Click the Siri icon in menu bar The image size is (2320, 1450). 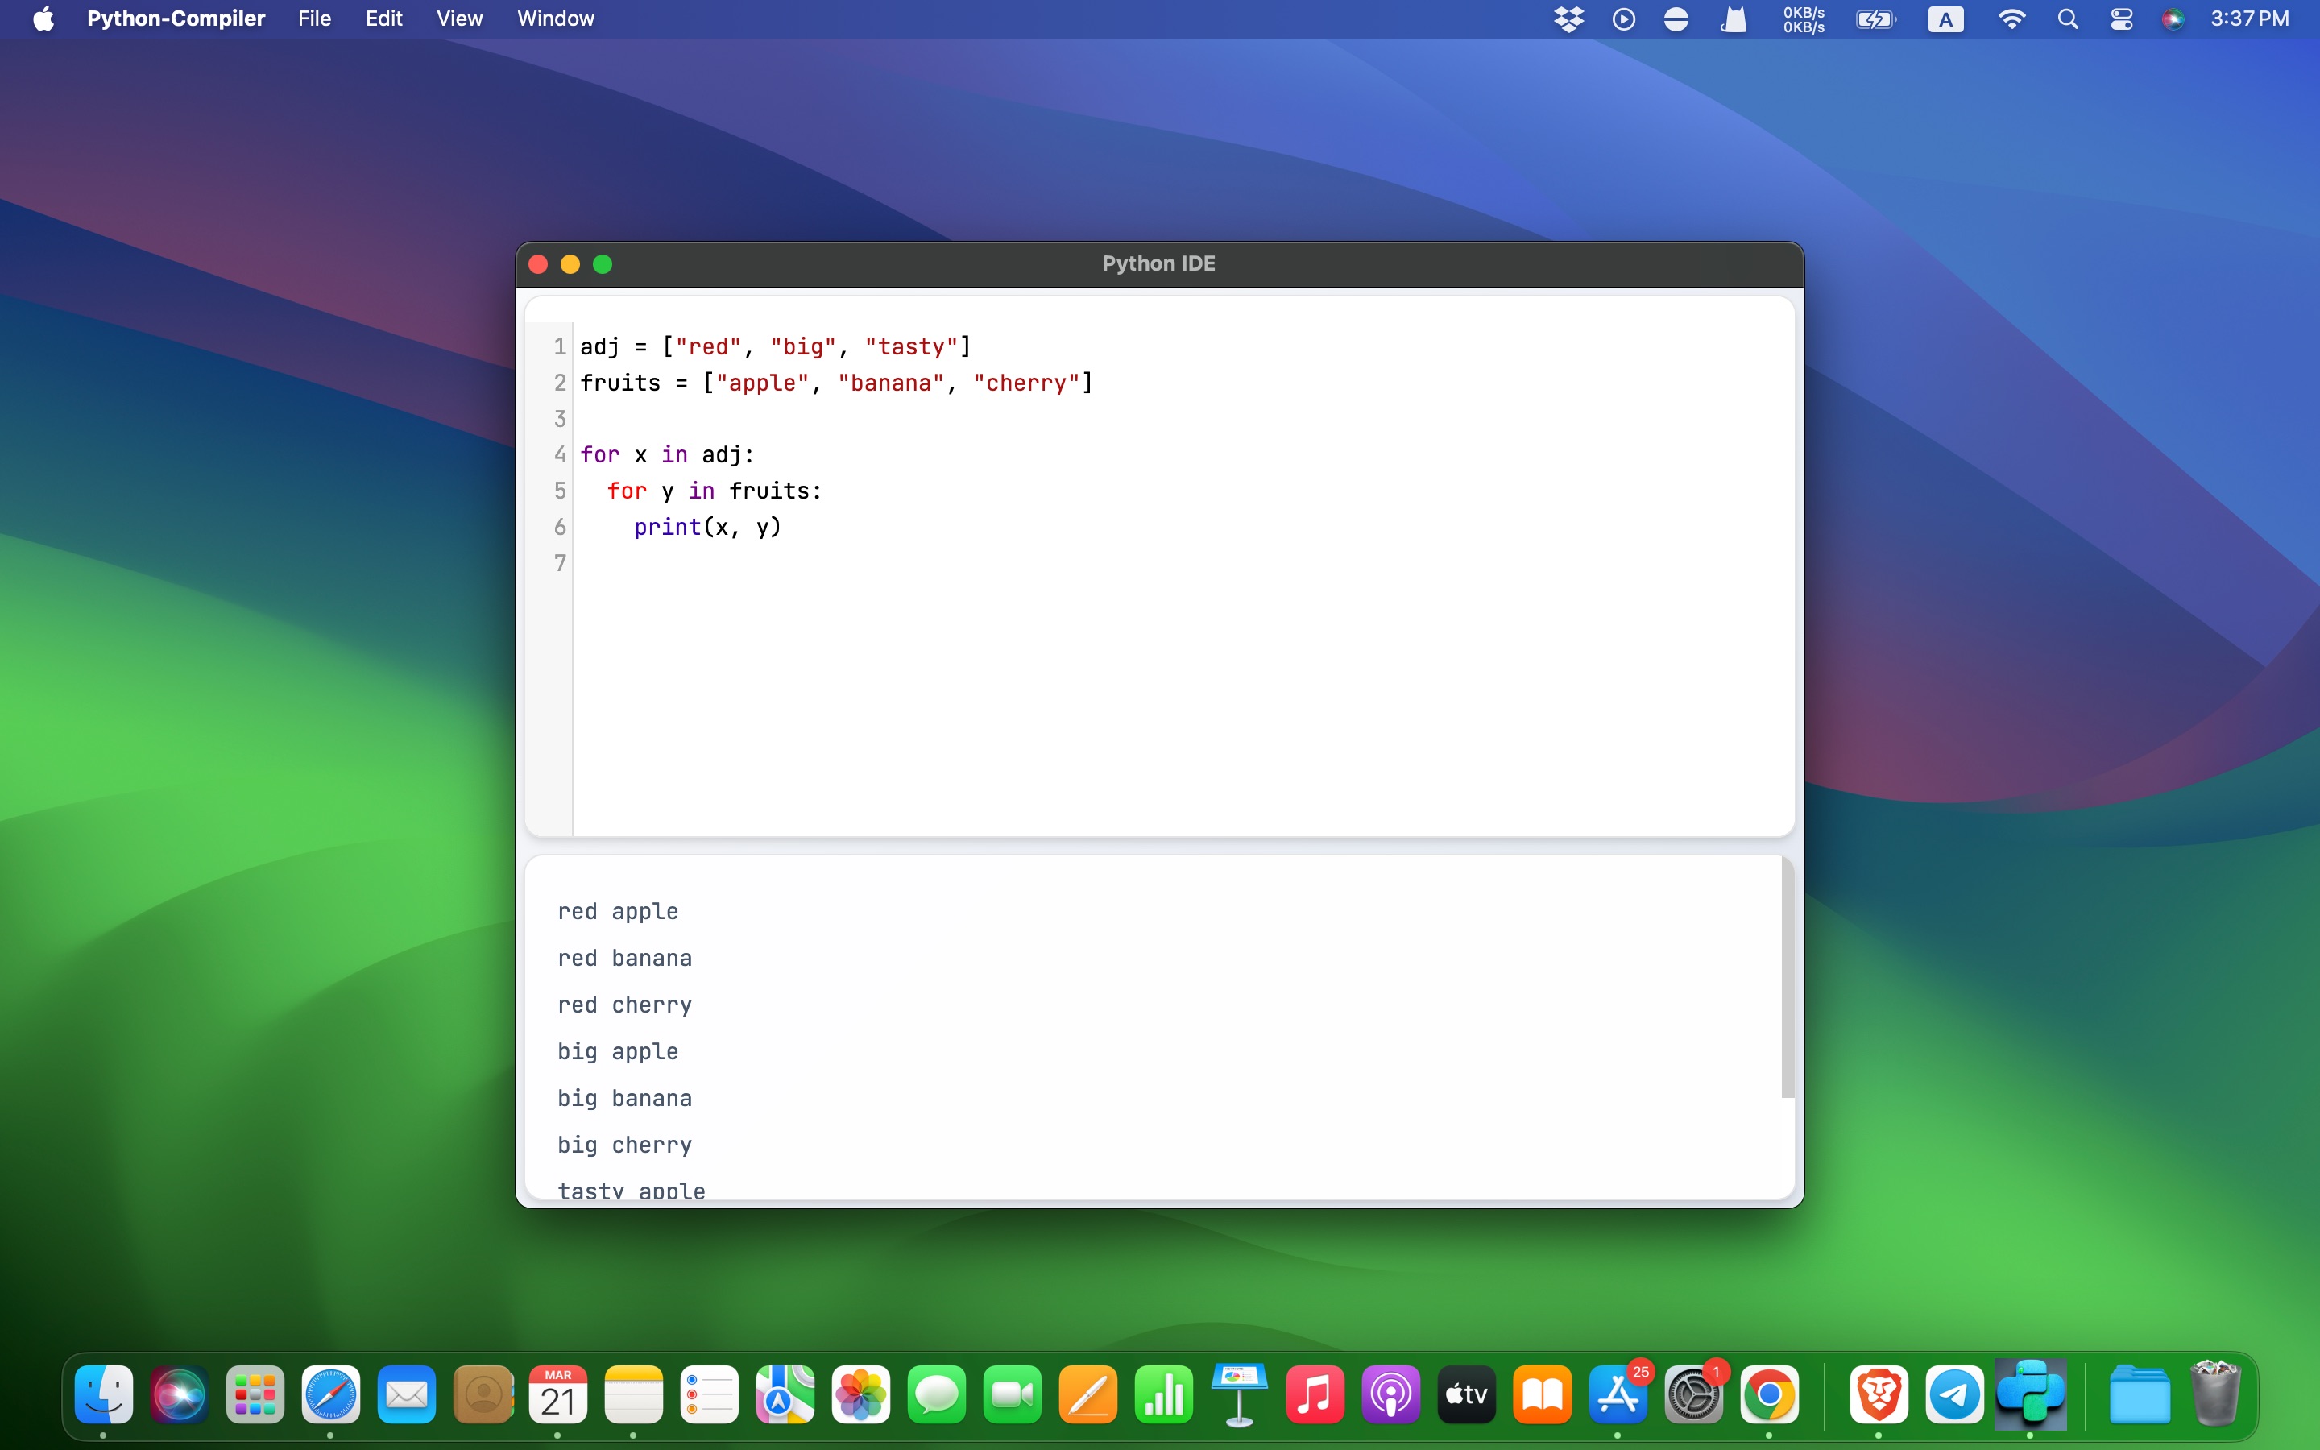click(2173, 19)
